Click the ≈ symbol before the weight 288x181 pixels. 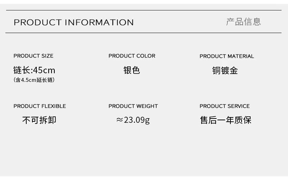click(x=120, y=120)
